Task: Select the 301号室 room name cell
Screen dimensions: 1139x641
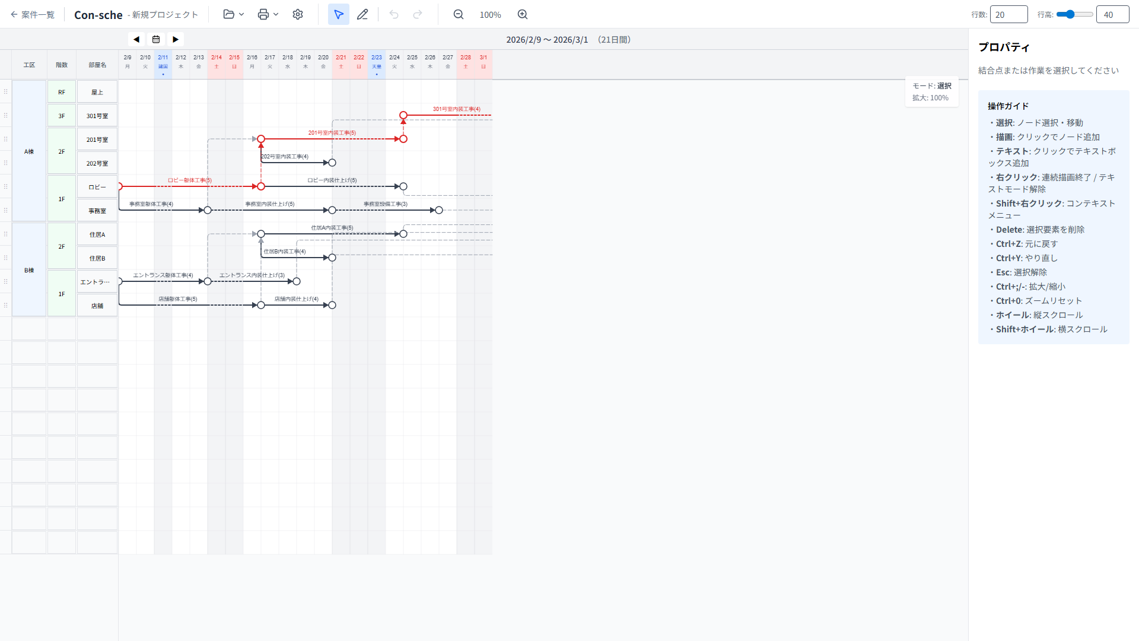Action: point(97,116)
